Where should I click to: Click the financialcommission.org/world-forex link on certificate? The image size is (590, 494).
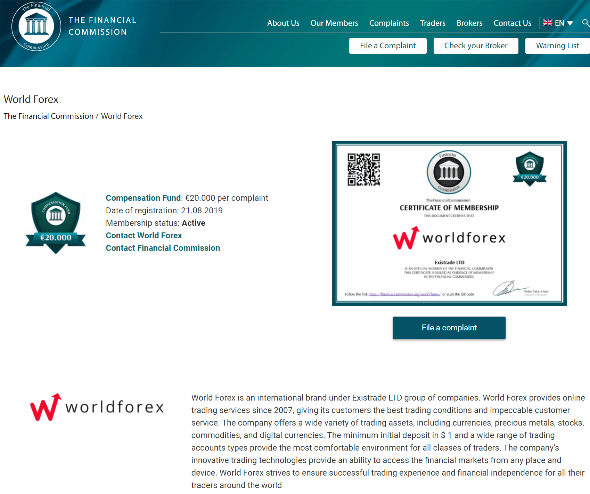[x=404, y=294]
